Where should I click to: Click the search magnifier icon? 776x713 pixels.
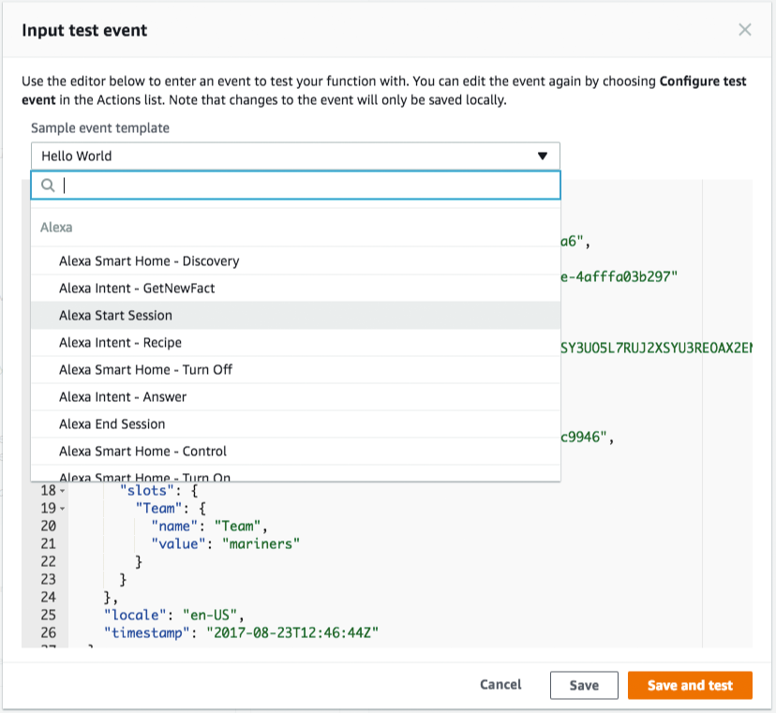(x=48, y=186)
